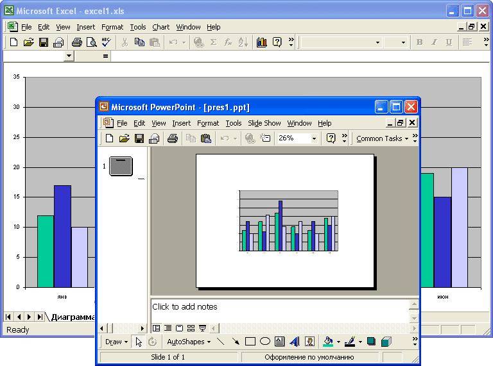Open Chart menu in Excel

(160, 27)
